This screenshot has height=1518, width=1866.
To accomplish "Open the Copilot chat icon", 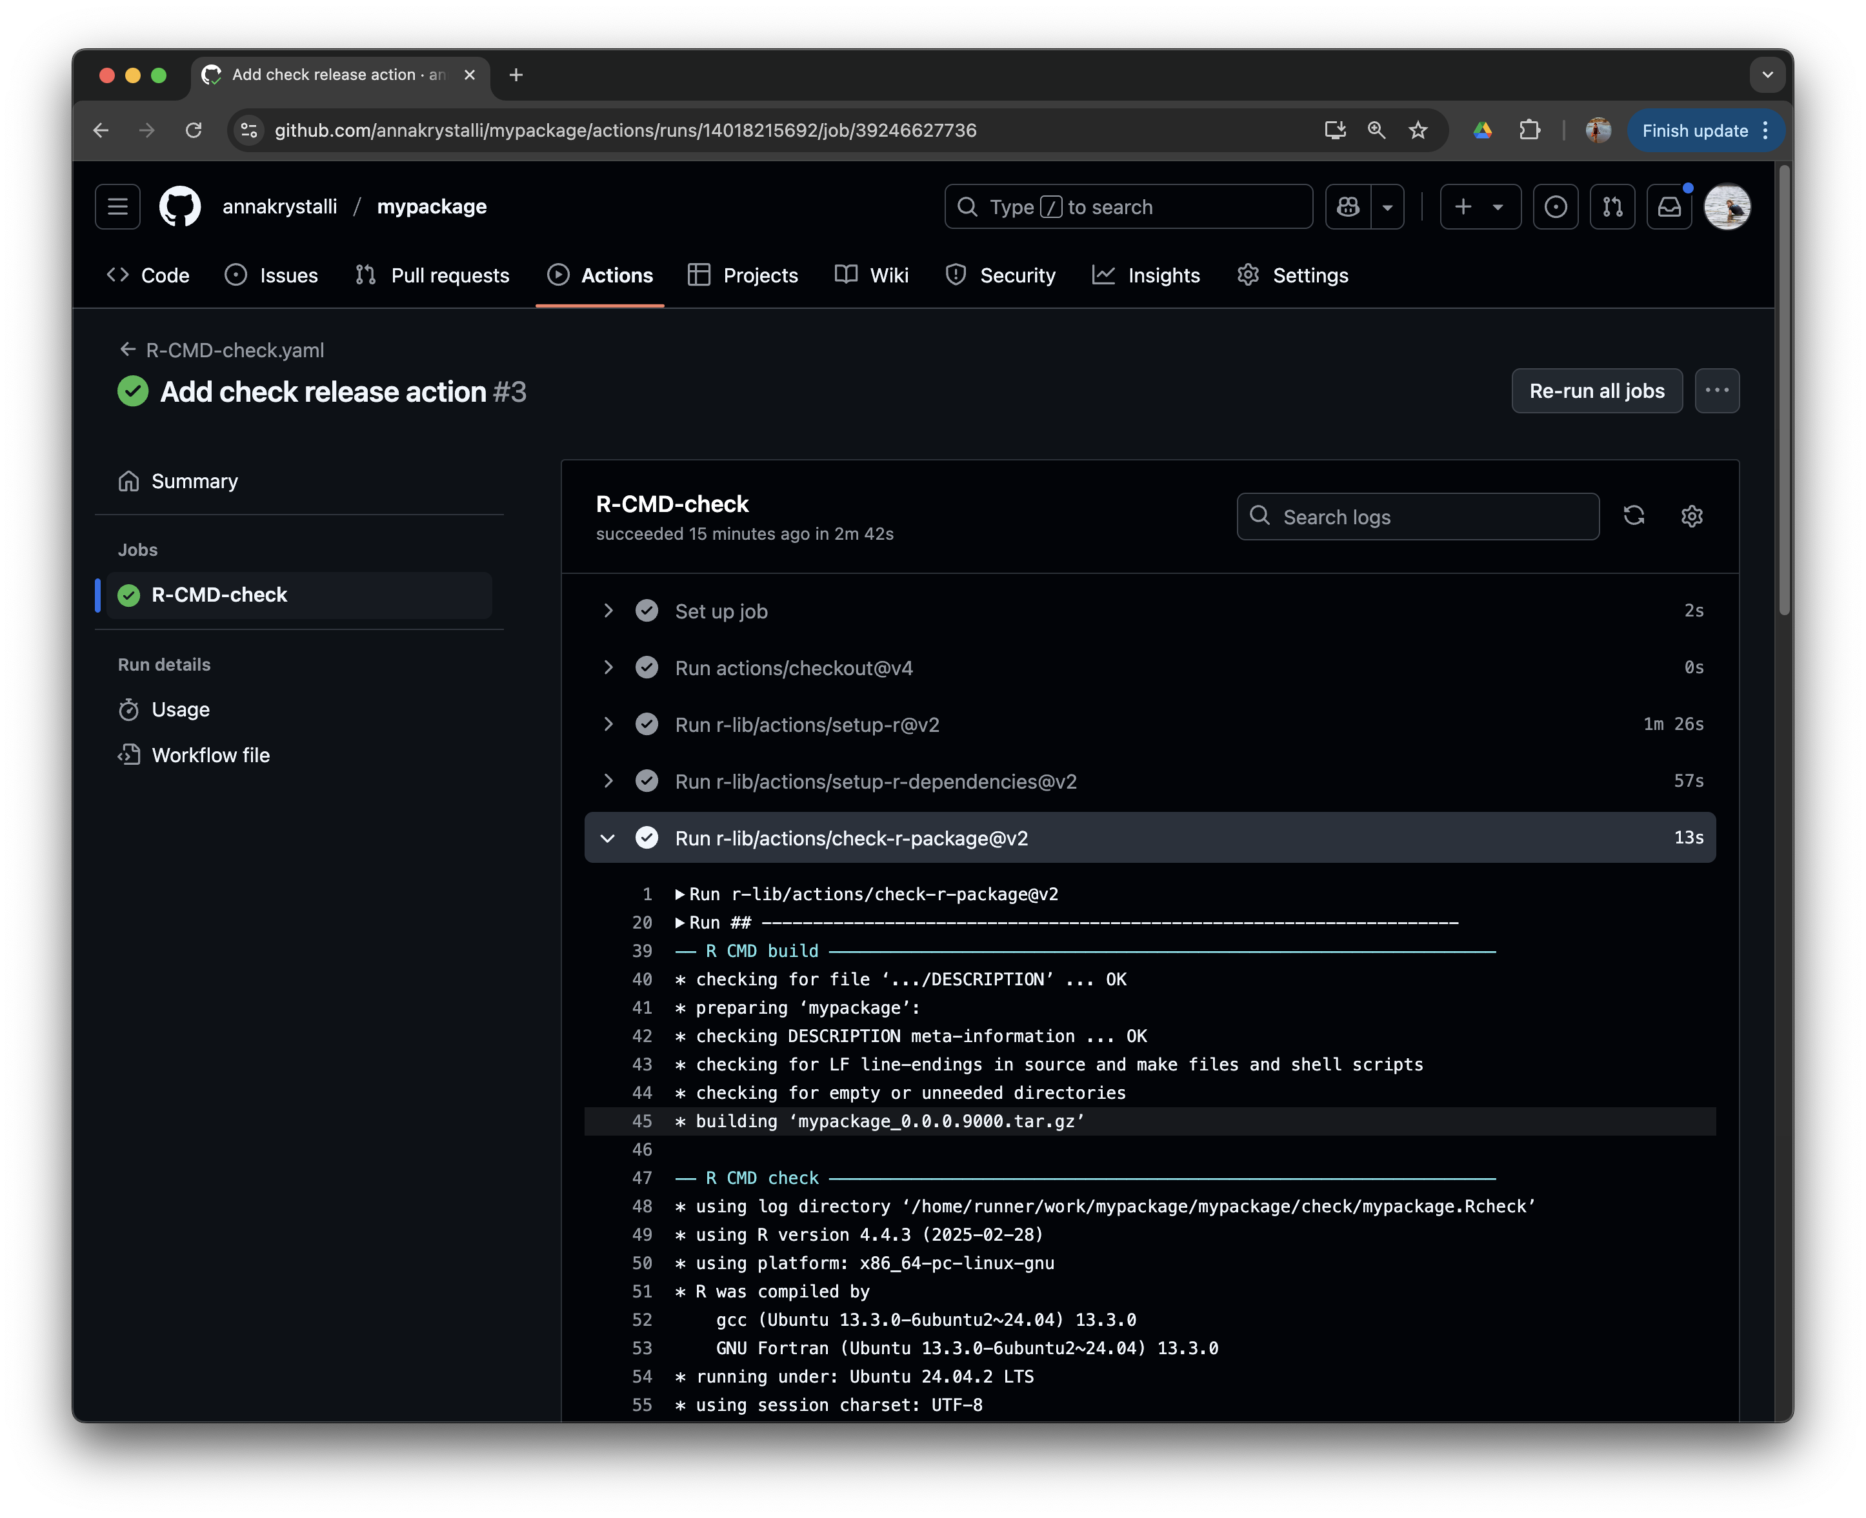I will click(1348, 207).
